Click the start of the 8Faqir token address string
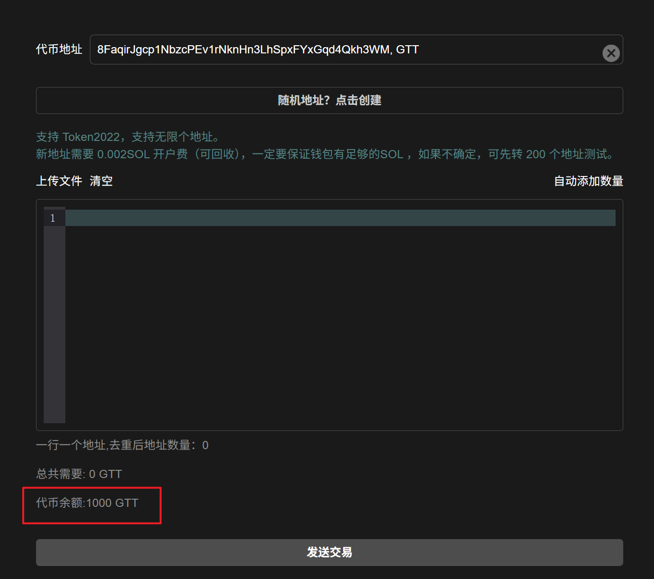The image size is (654, 579). pos(100,50)
